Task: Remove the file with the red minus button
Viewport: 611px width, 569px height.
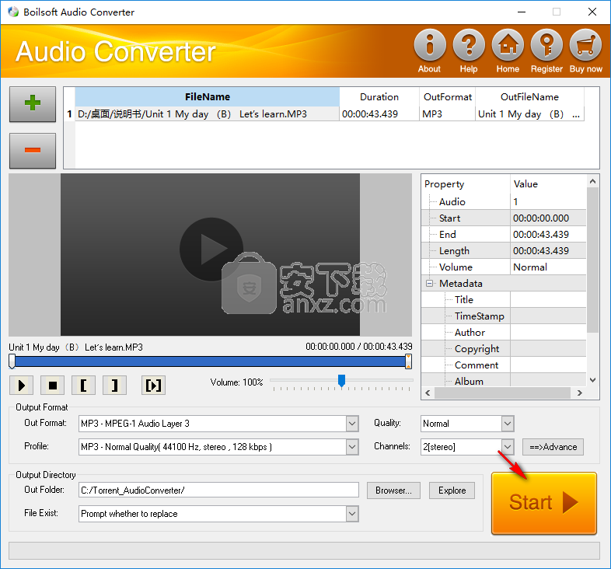Action: pyautogui.click(x=33, y=151)
